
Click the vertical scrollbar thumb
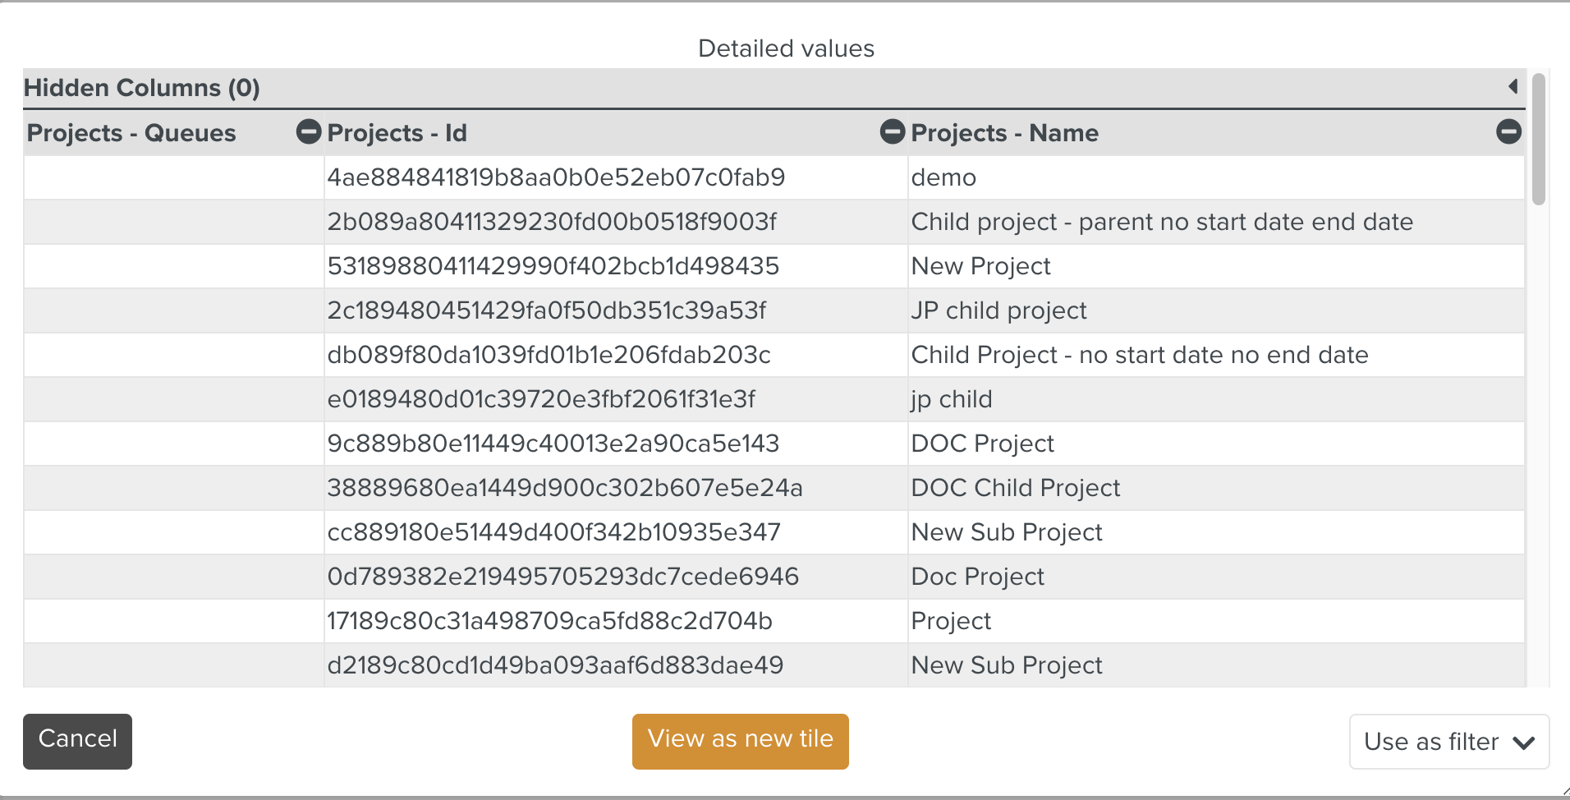pos(1538,140)
